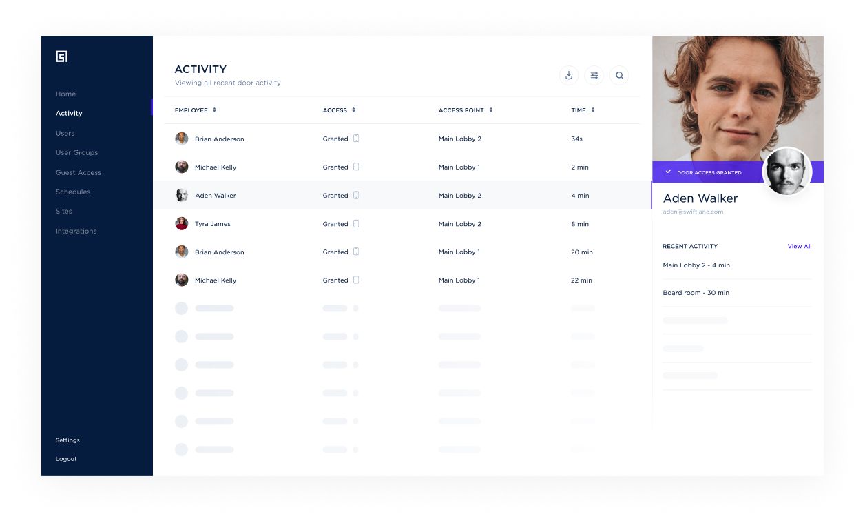The image size is (865, 523).
Task: Open the Users menu item
Action: (x=65, y=134)
